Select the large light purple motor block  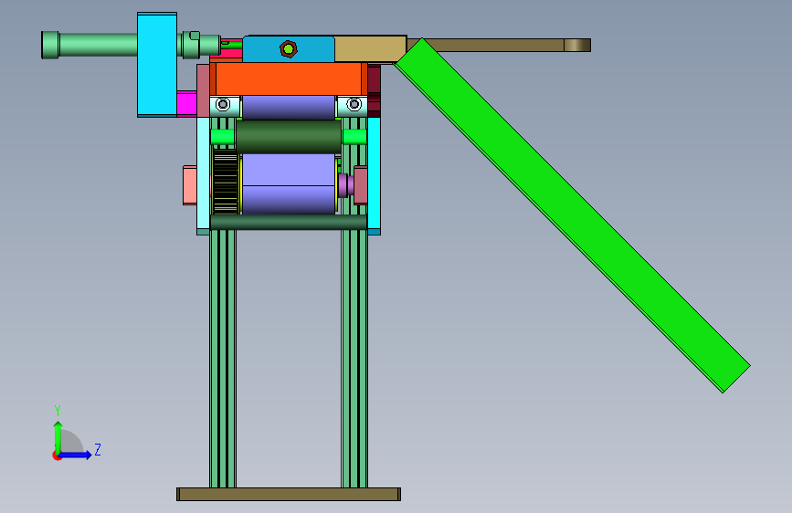click(x=289, y=184)
